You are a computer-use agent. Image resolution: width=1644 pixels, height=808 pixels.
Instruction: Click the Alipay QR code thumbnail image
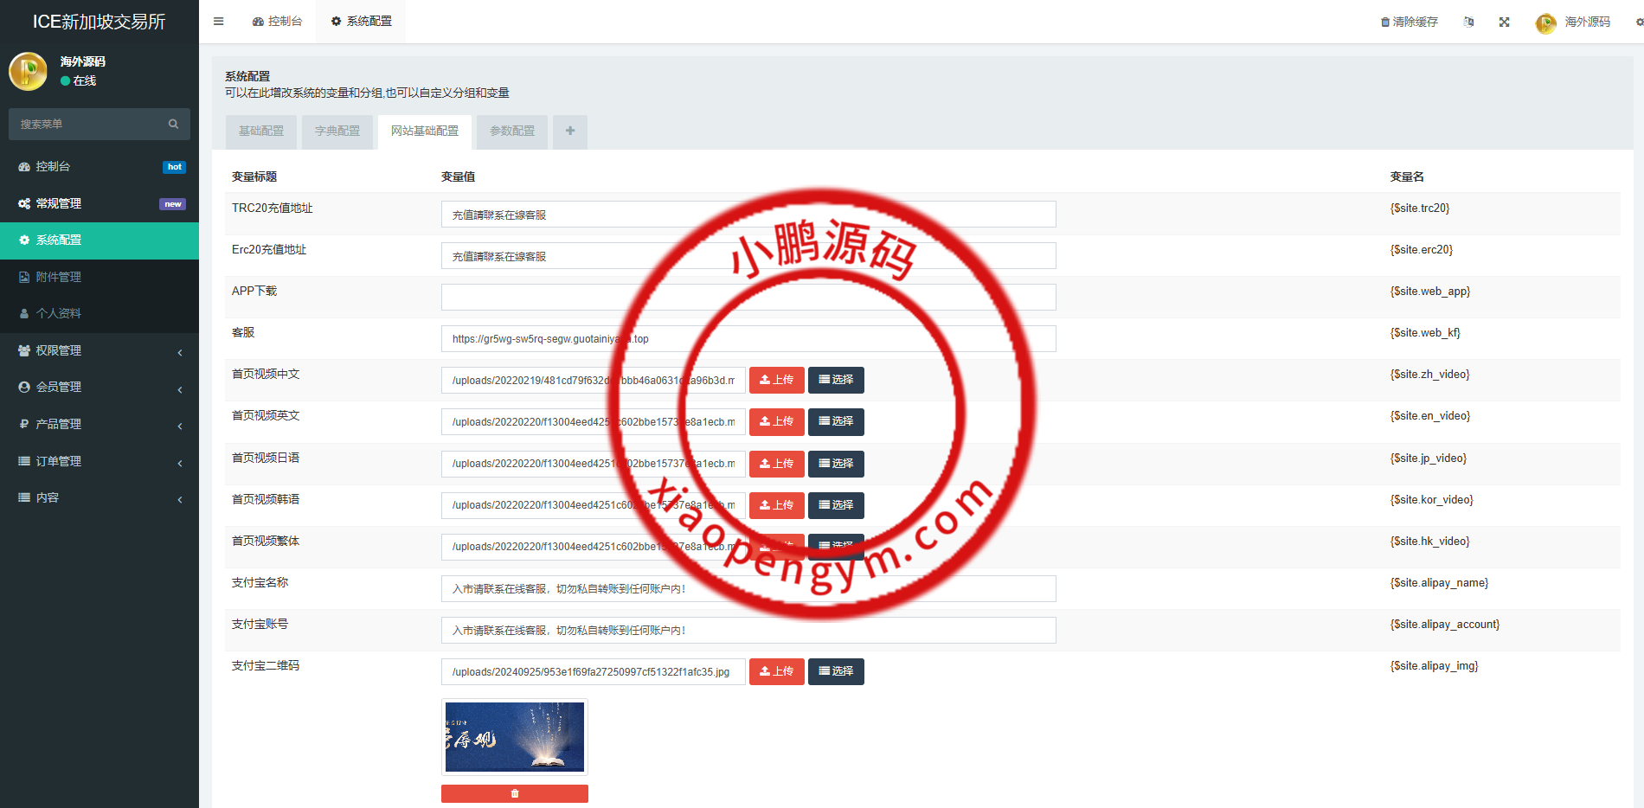point(515,737)
